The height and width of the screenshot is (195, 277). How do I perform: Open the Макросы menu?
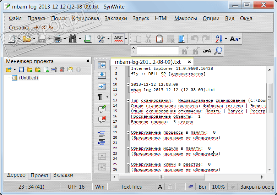[186, 18]
